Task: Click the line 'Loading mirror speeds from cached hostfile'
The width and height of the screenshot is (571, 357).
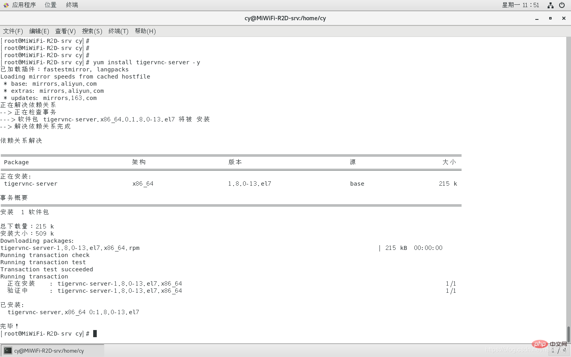Action: 75,77
